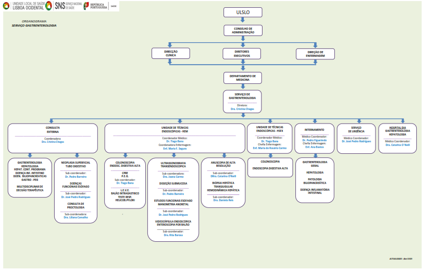424x271 pixels.
Task: Click the arrow above the Hospital Dia box
Action: 398,120
